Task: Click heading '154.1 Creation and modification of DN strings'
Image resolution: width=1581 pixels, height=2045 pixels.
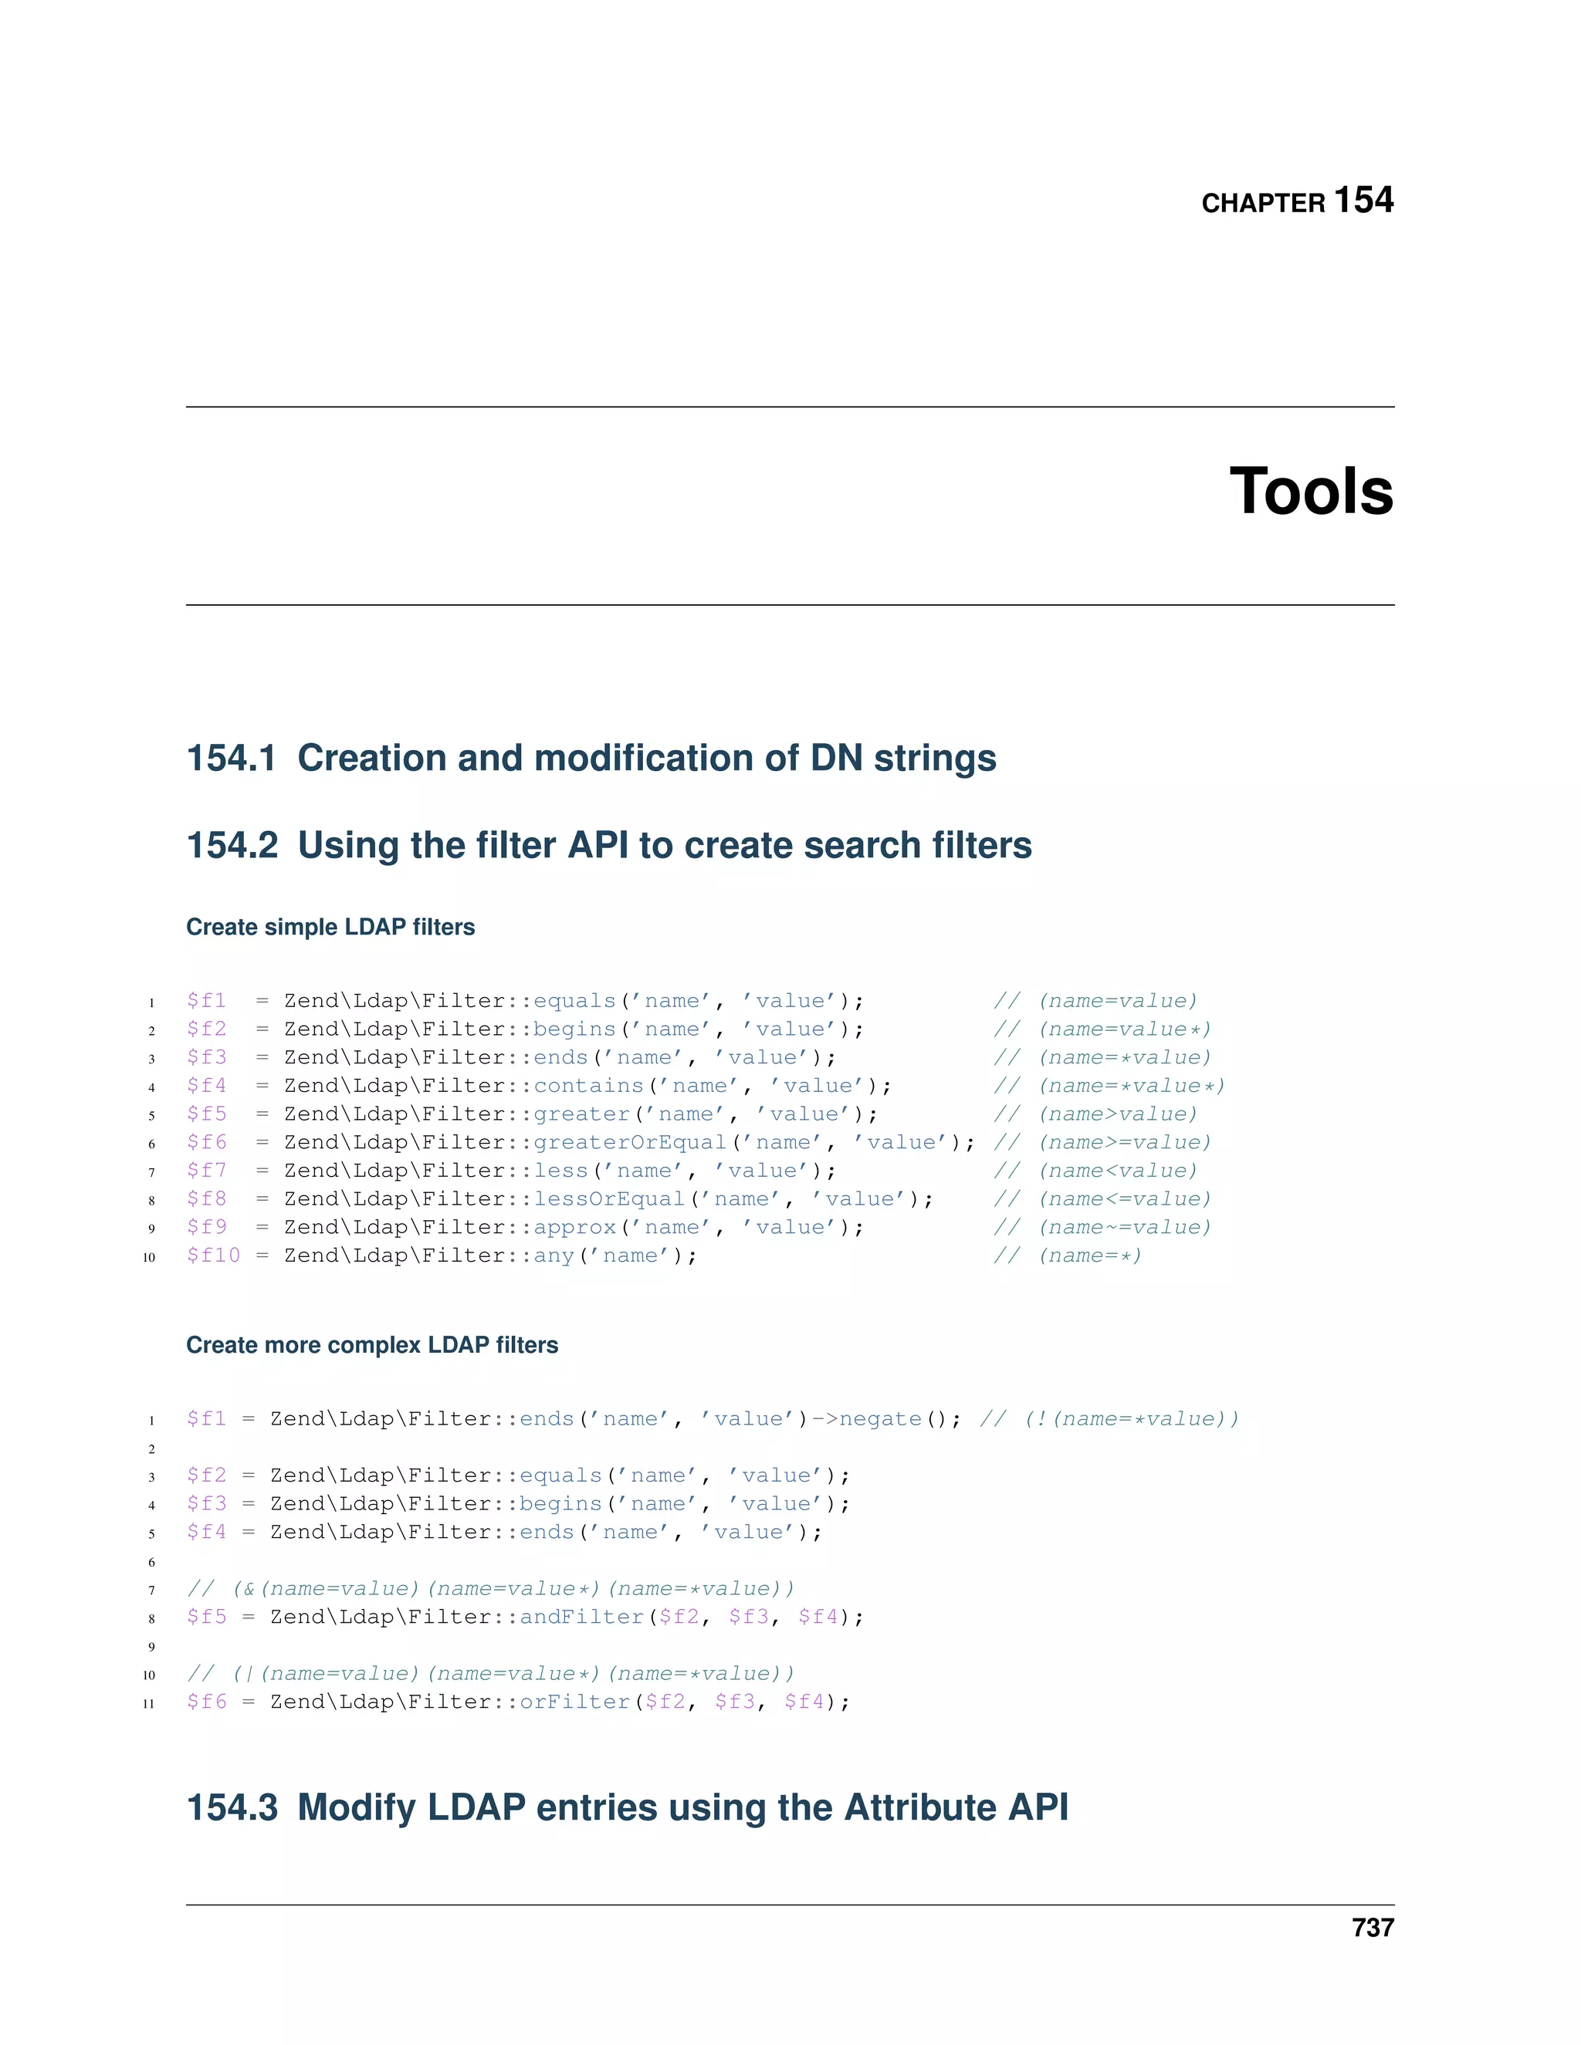Action: pos(591,758)
